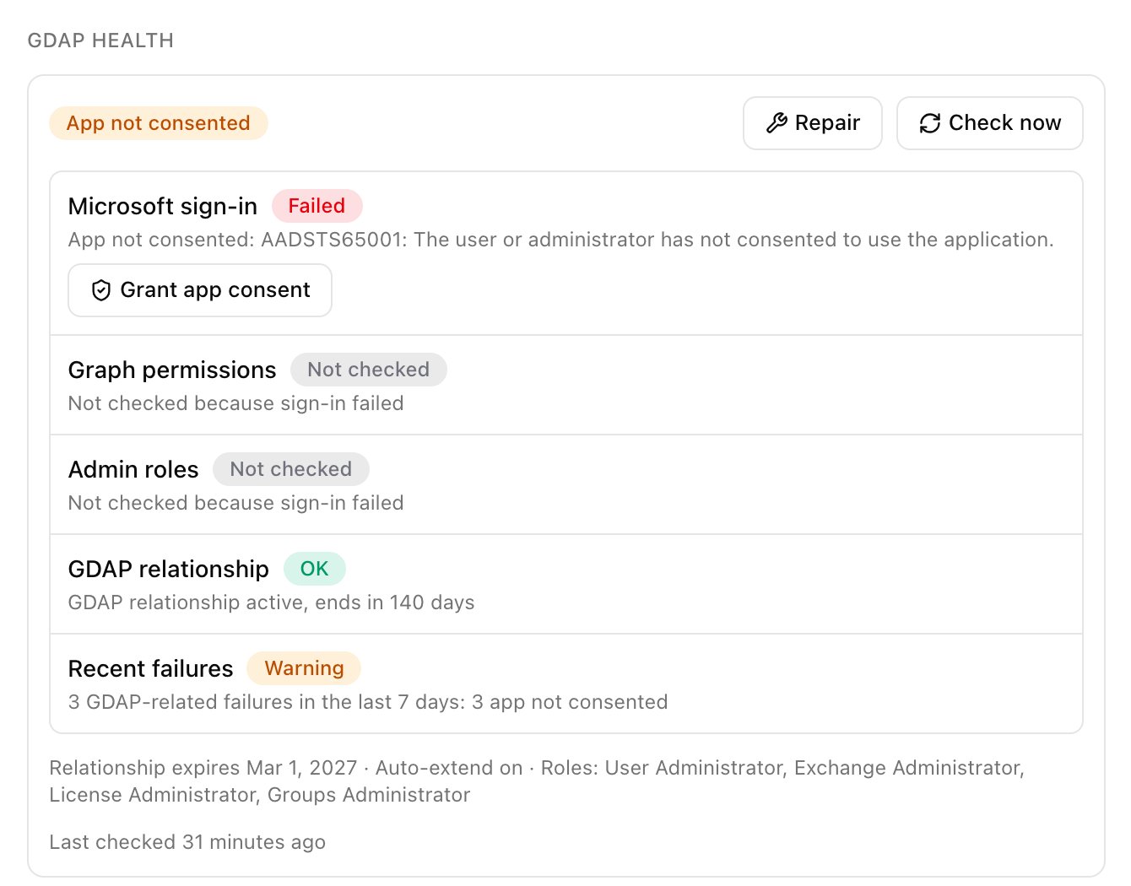Click the AADSTS65001 error message text
1131x886 pixels.
(560, 240)
